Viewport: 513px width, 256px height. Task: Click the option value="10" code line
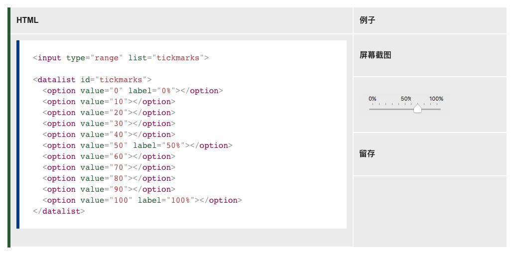click(109, 102)
